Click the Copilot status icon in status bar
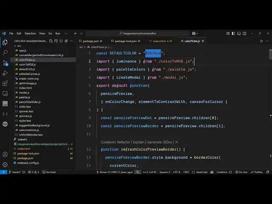272x204 pixels. (x=212, y=172)
